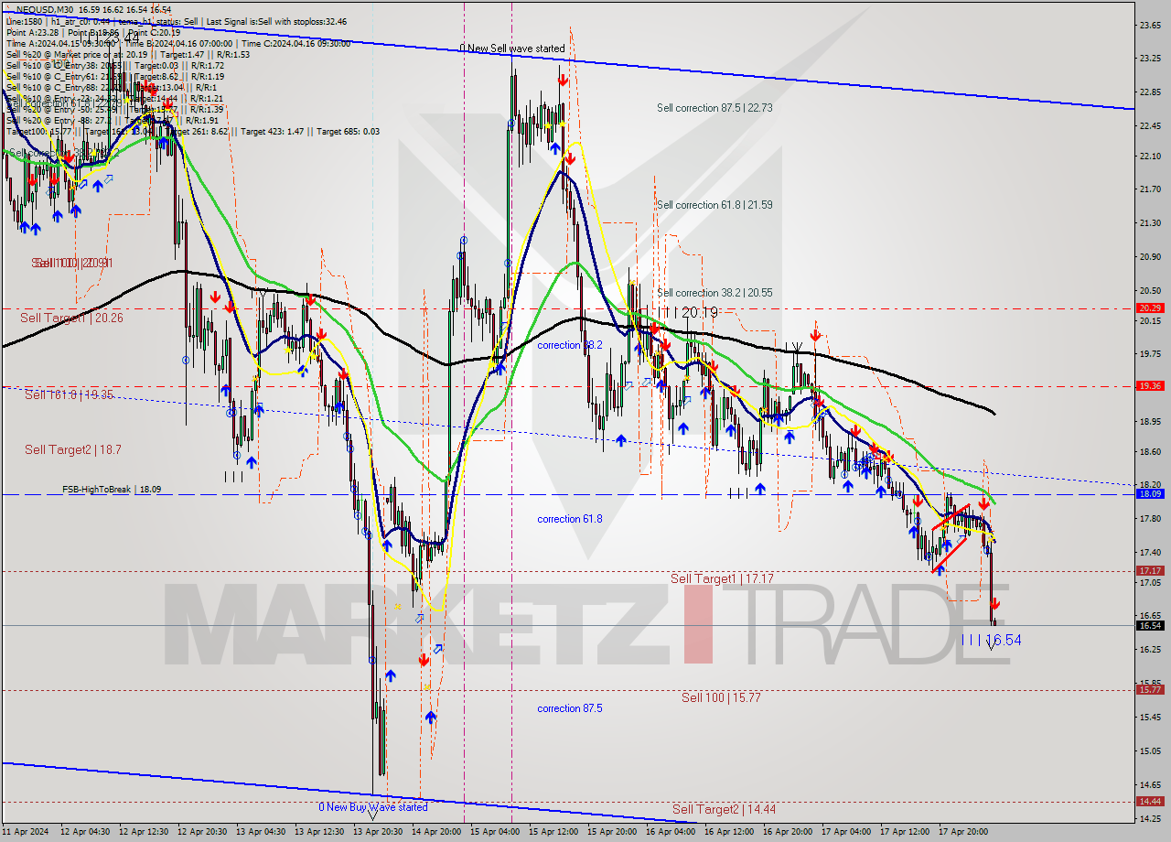The width and height of the screenshot is (1171, 842).
Task: Click the NEOUSD,M30 chart title
Action: (43, 9)
